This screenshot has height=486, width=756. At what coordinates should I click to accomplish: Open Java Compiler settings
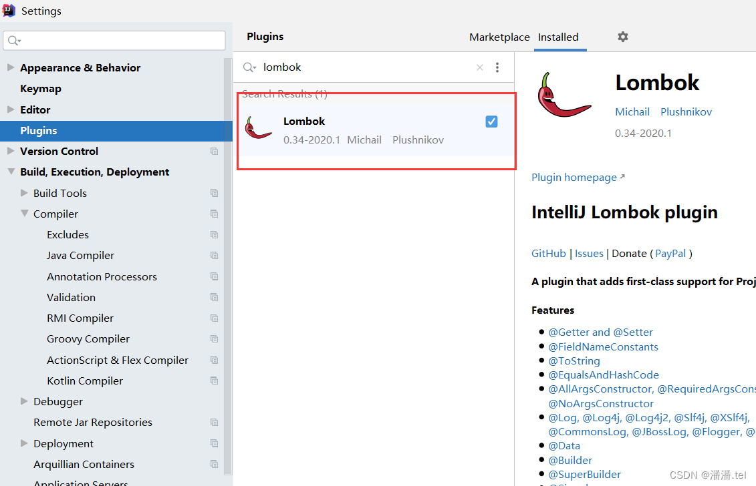pos(80,256)
